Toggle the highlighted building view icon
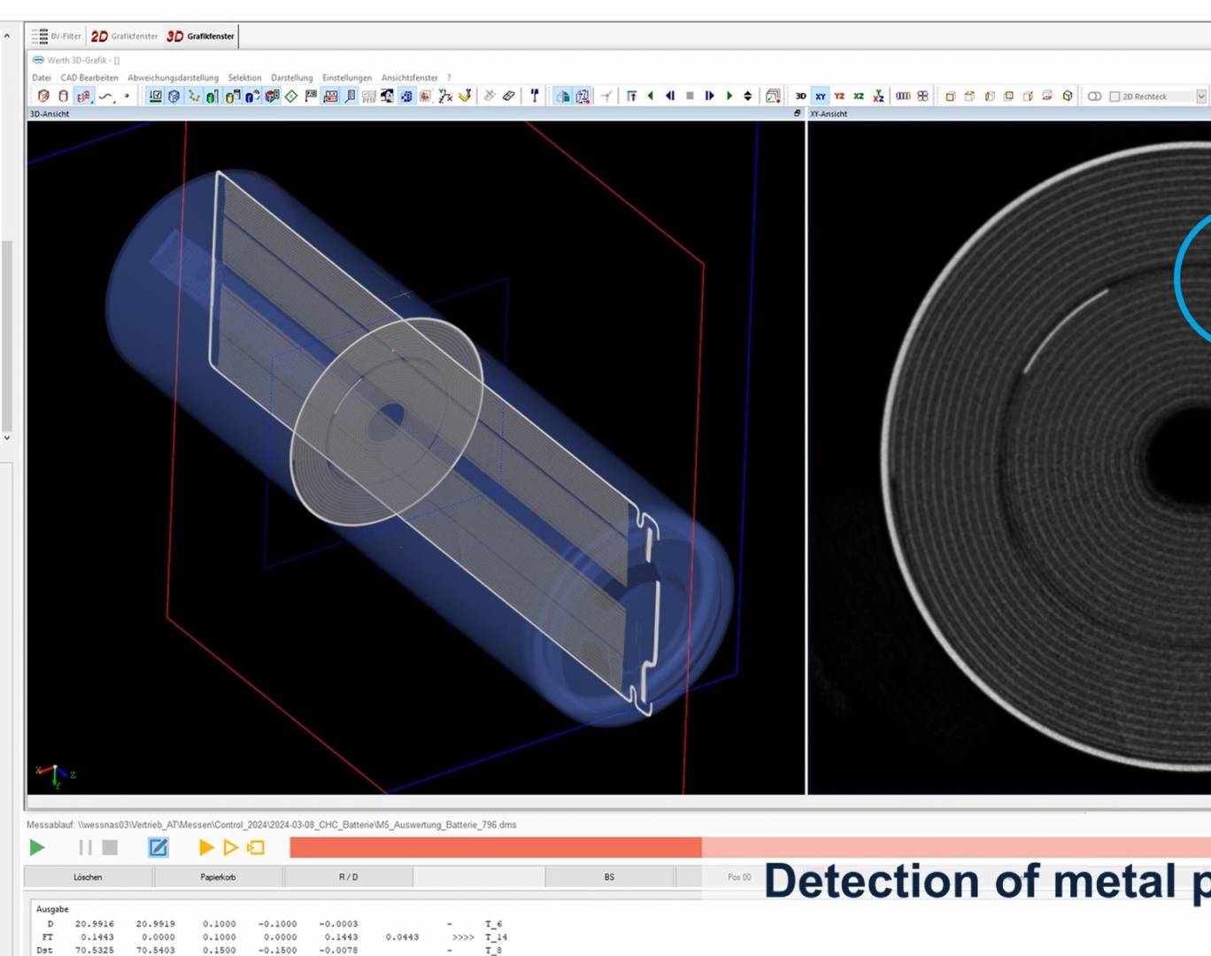 click(x=563, y=96)
